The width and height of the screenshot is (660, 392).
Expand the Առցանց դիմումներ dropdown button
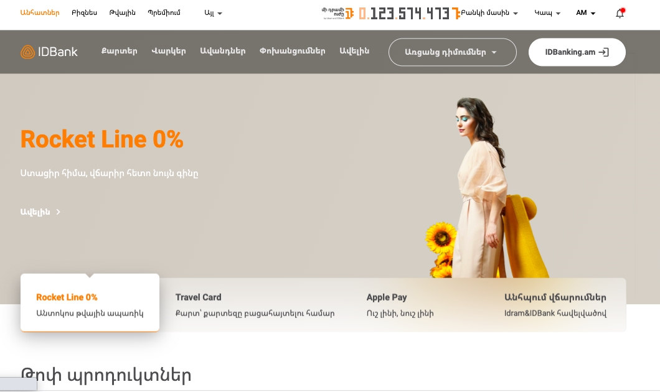[452, 52]
